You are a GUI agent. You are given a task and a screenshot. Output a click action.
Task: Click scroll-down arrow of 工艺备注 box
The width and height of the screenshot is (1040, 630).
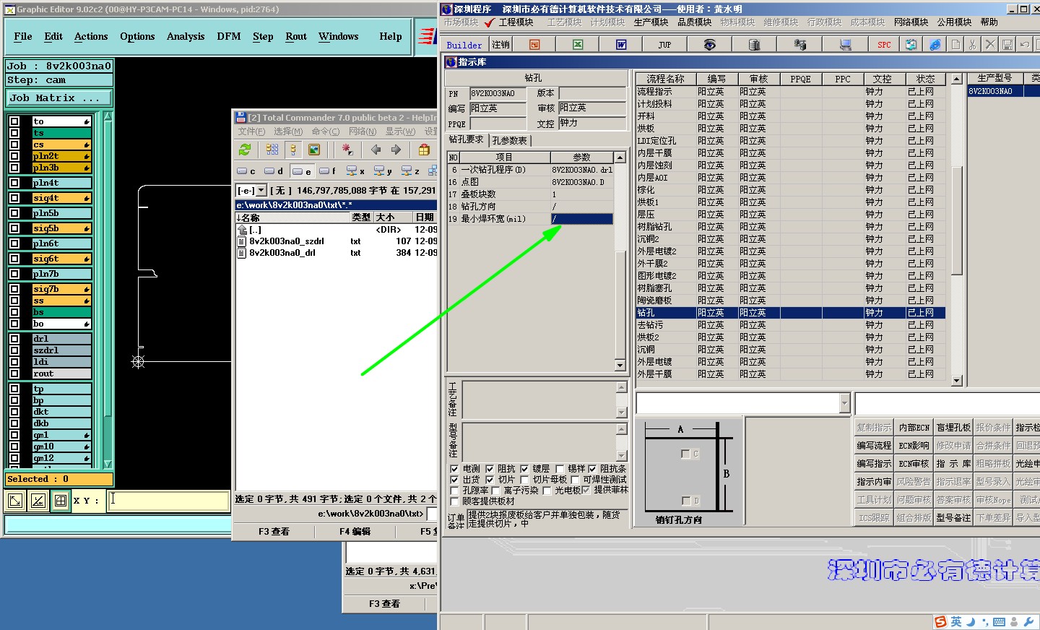click(x=621, y=413)
